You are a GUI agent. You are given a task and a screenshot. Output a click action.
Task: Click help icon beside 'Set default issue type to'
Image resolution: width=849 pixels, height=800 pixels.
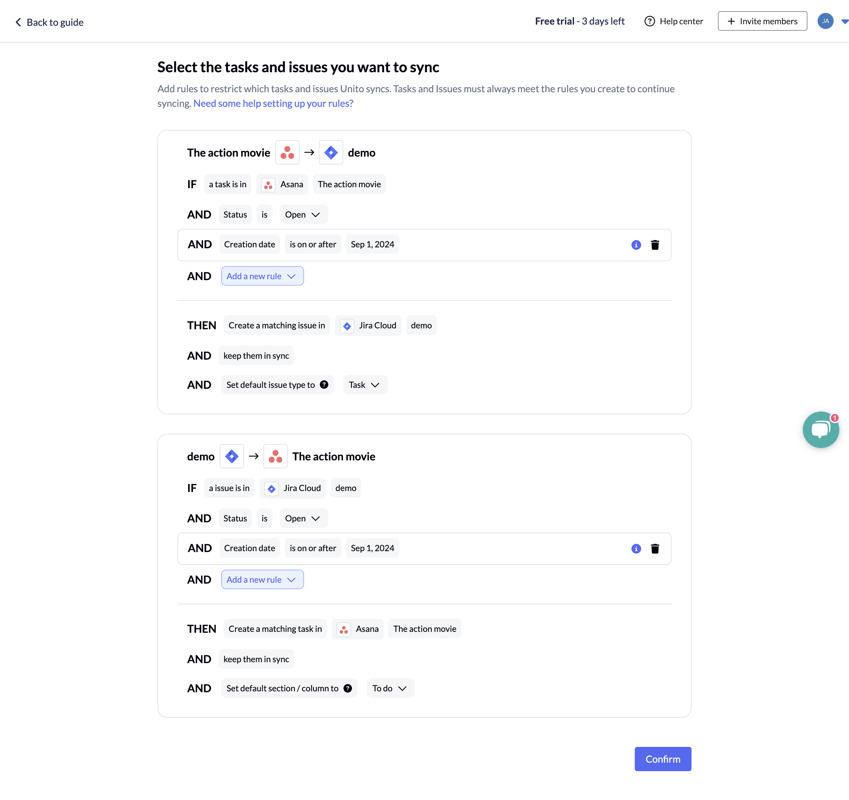pos(324,385)
